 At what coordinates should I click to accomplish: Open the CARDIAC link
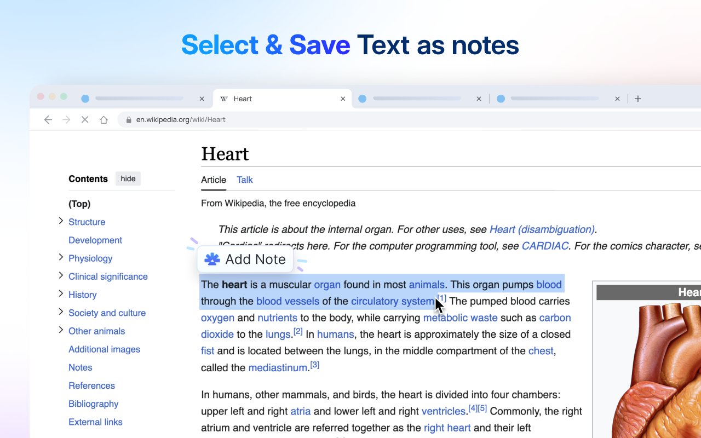pos(545,246)
